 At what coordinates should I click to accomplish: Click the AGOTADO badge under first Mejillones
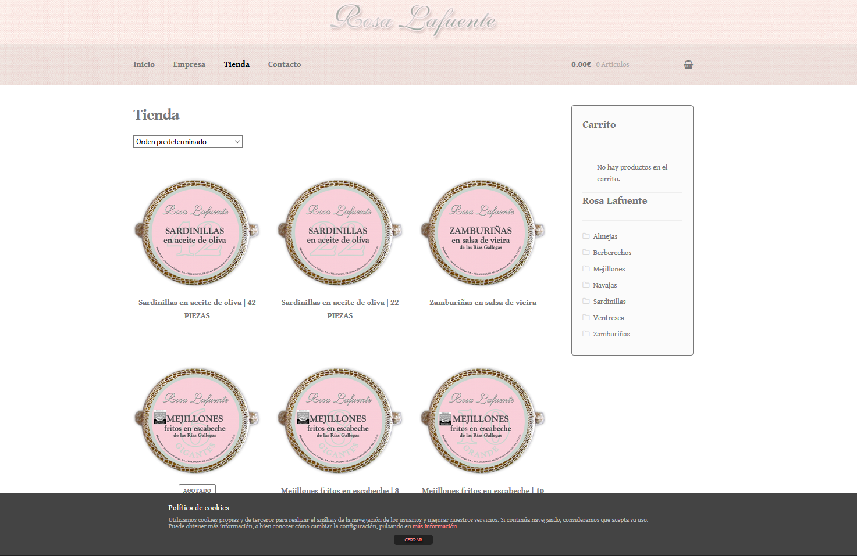coord(197,489)
